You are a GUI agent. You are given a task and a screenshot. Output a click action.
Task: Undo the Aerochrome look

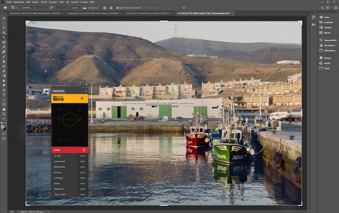(83, 162)
